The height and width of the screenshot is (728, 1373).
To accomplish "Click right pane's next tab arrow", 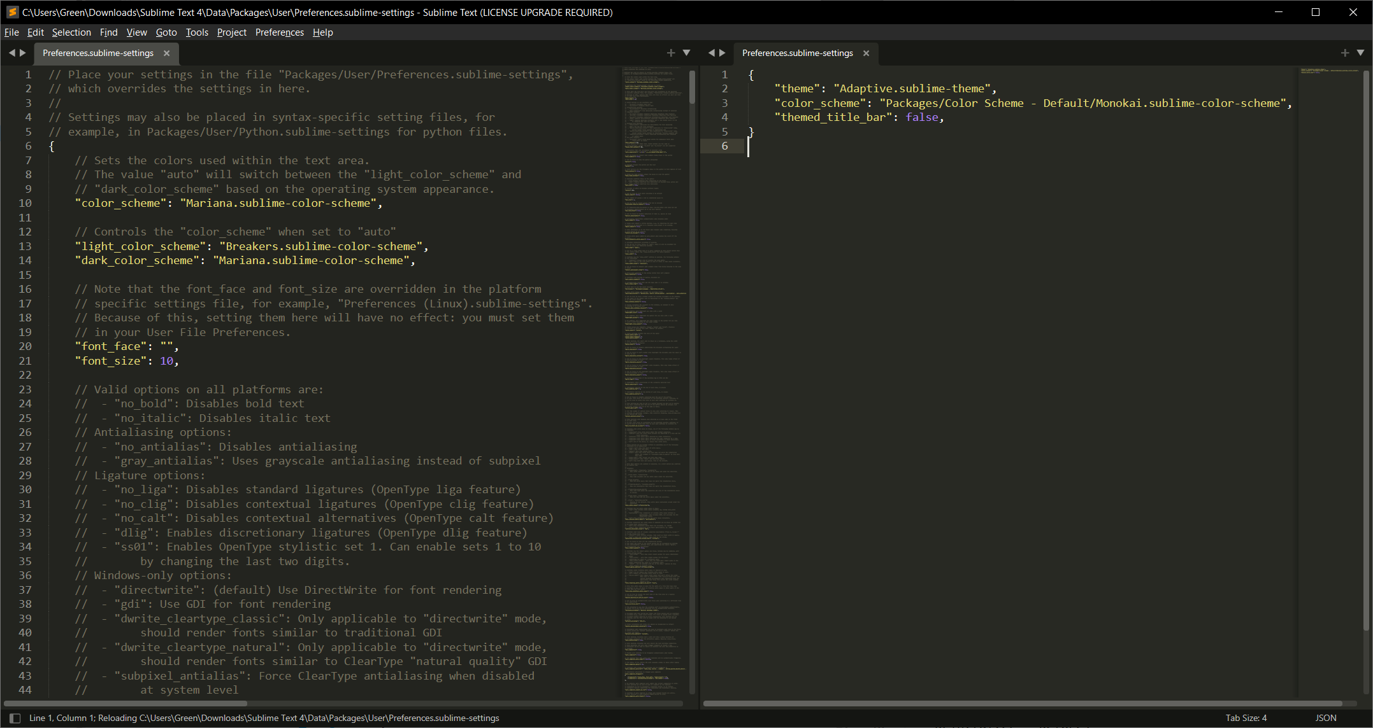I will [x=722, y=53].
